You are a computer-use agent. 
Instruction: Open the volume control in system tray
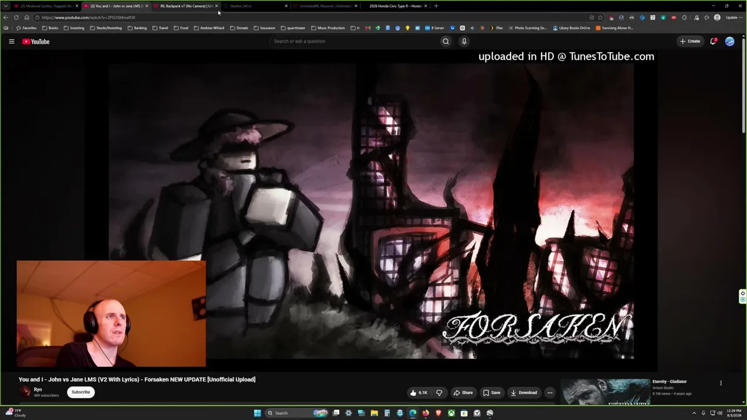coord(719,413)
